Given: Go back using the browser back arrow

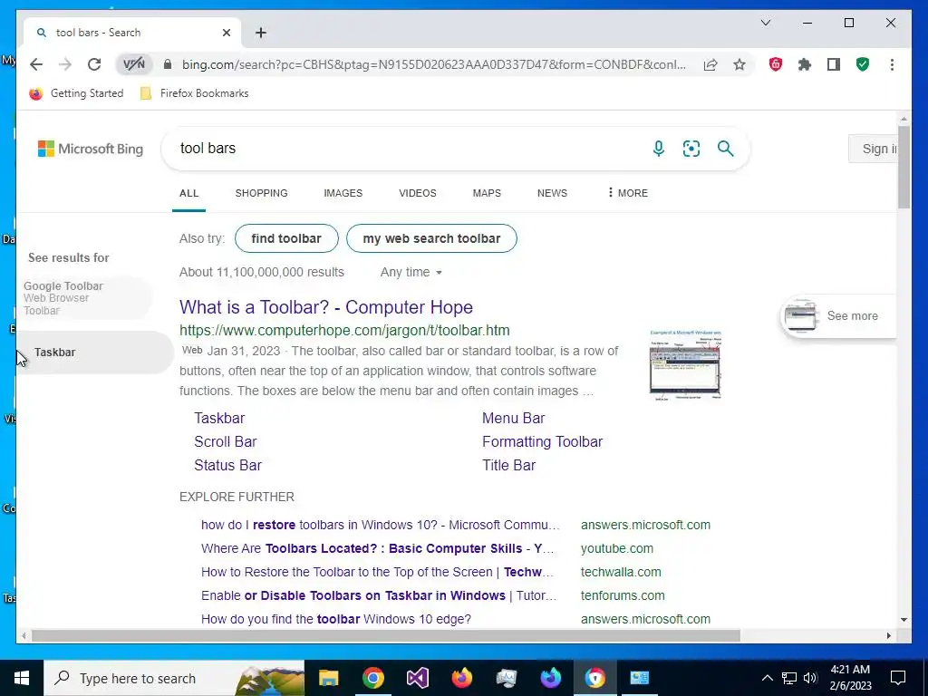Looking at the screenshot, I should tap(36, 64).
